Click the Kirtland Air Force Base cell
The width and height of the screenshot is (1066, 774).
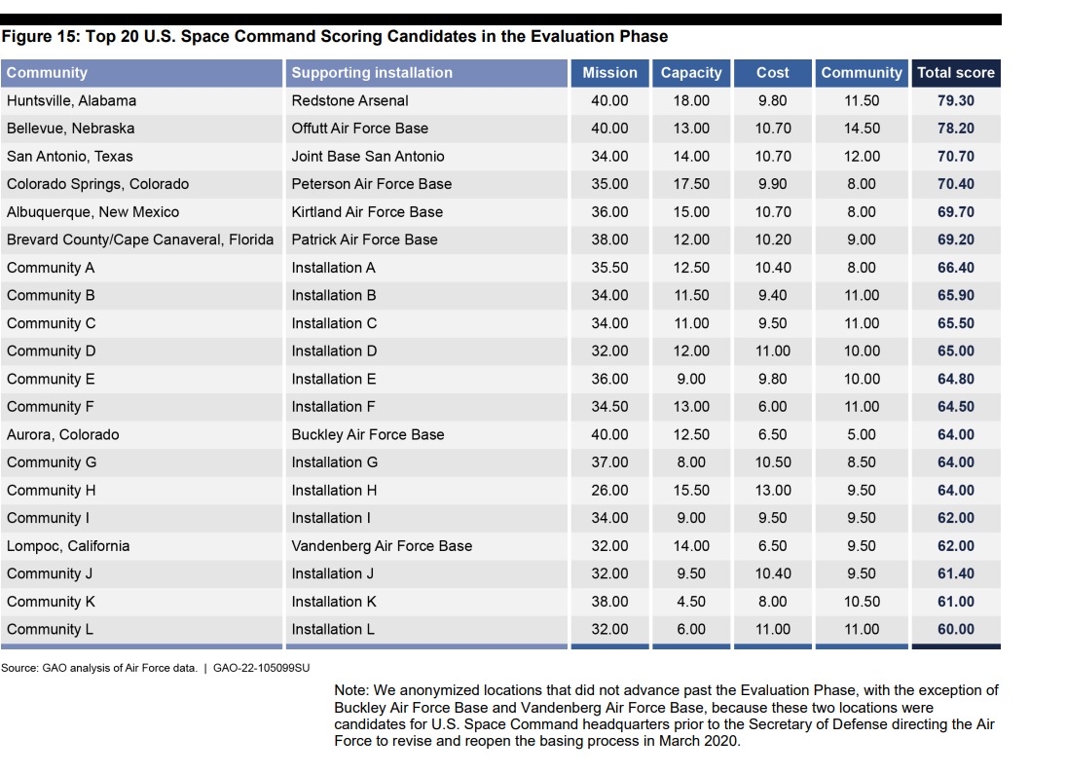367,212
